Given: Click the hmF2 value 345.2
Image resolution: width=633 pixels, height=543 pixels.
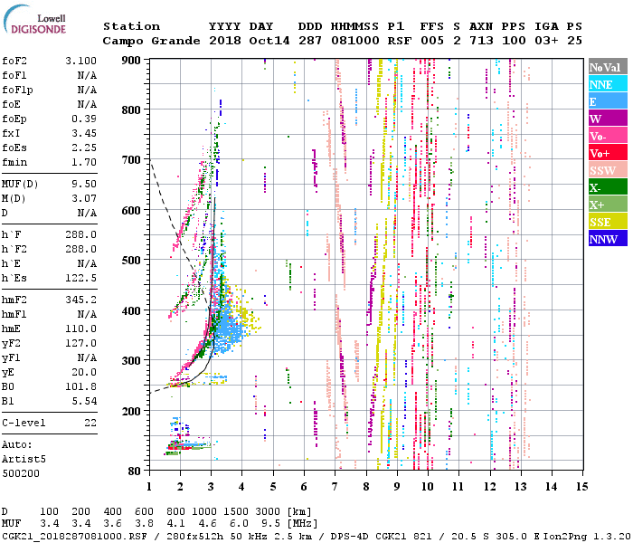Looking at the screenshot, I should (80, 300).
